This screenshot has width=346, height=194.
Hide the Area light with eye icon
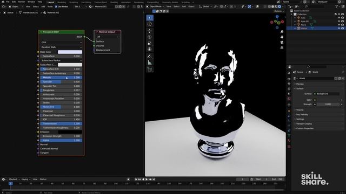pos(339,18)
